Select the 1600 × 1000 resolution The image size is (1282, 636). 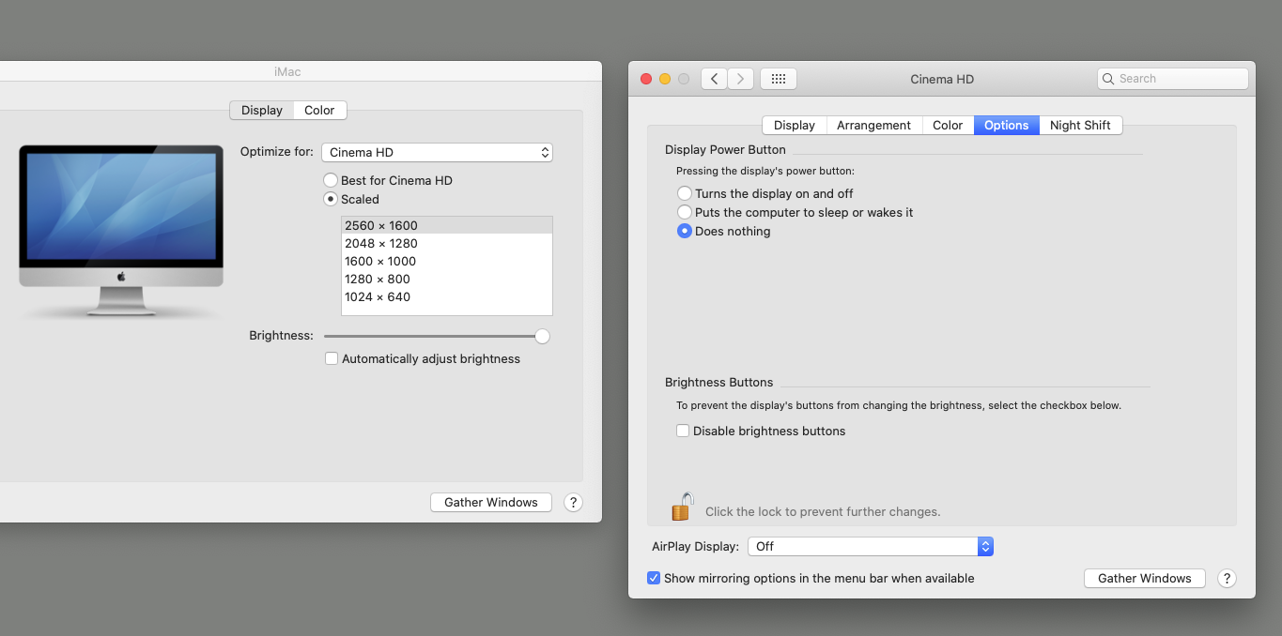[x=447, y=261]
